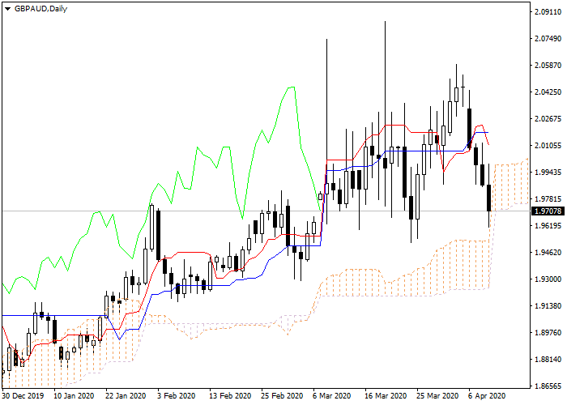Click price level 2.02675 on scale
Viewport: 567px width, 405px height.
pos(548,119)
